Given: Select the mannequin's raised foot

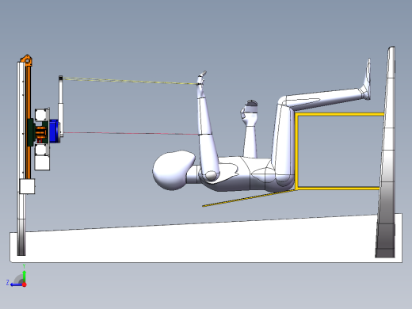Looking at the screenshot, I should coord(367,80).
